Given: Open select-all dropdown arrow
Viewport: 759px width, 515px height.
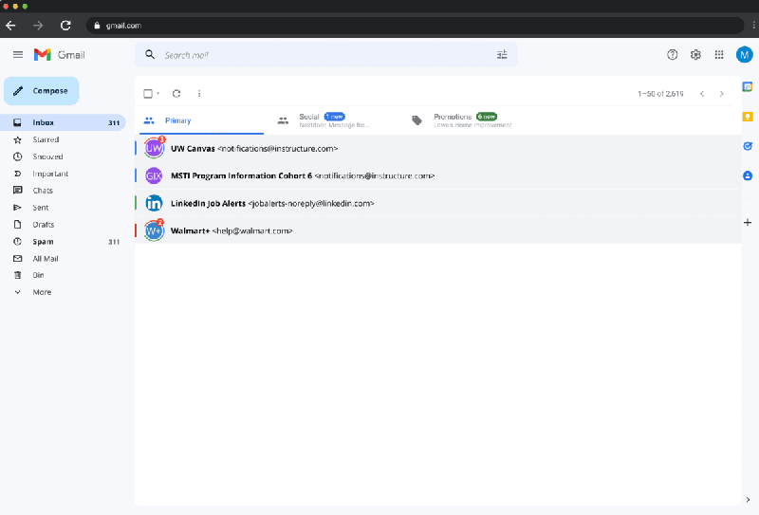Looking at the screenshot, I should click(157, 93).
